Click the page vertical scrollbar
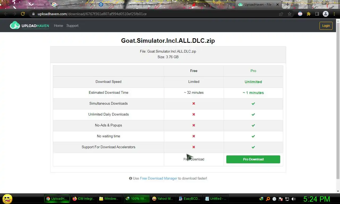340x204 pixels. pos(338,101)
